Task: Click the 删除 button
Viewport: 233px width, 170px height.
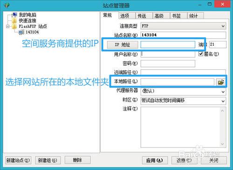Action: 78,160
